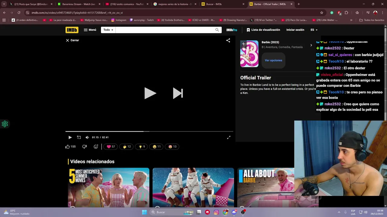
Task: Open the Todo search category dropdown
Action: coord(108,30)
